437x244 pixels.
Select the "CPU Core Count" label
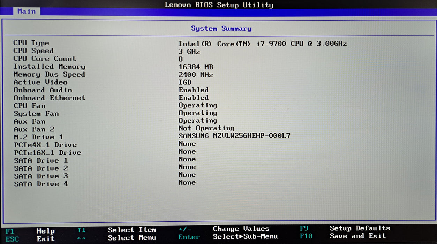[45, 59]
